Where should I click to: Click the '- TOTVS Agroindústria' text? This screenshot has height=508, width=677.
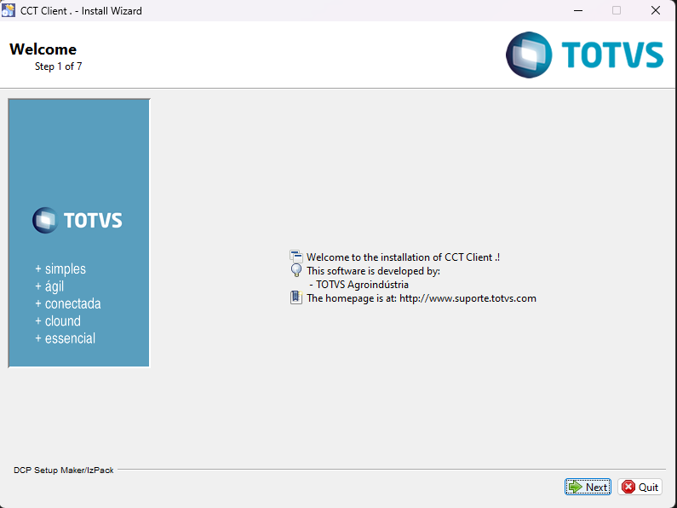tap(359, 285)
